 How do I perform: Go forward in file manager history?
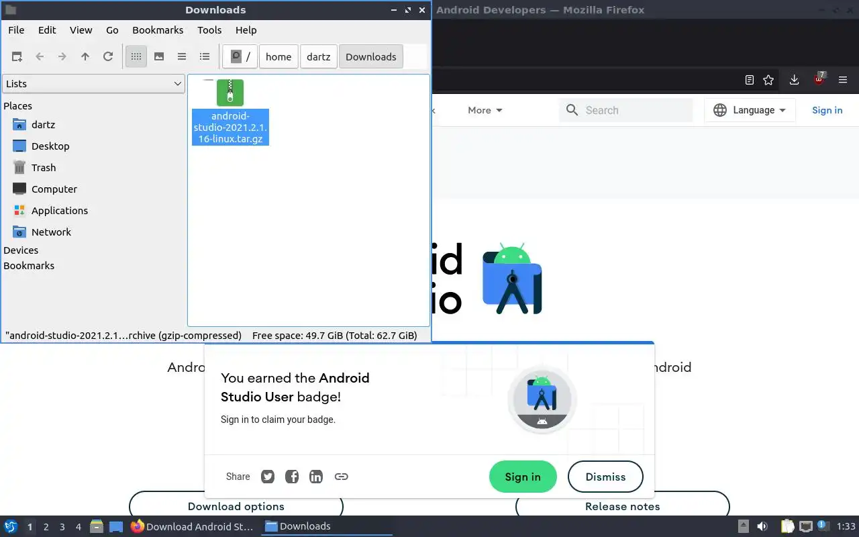[x=62, y=57]
